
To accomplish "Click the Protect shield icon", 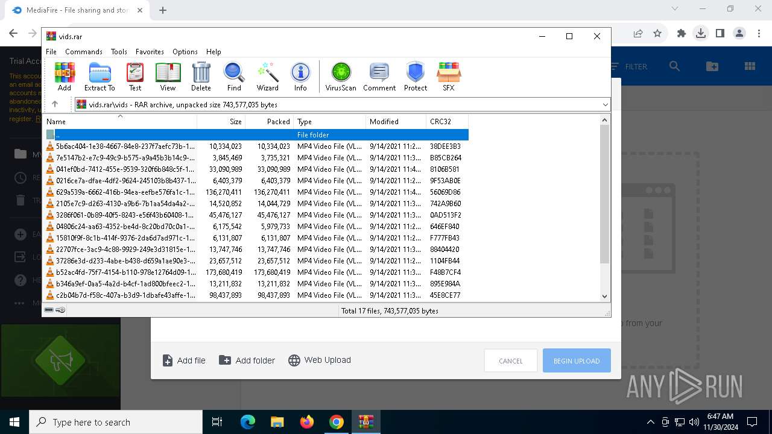I will [x=416, y=77].
